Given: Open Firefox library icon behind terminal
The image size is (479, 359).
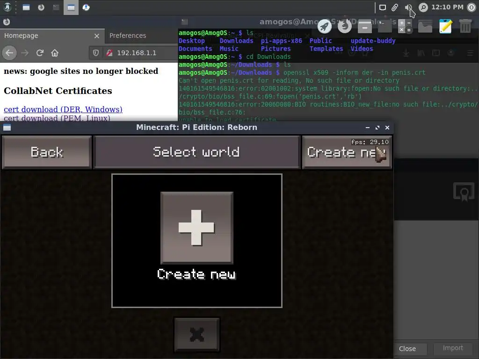Looking at the screenshot, I should tap(421, 53).
